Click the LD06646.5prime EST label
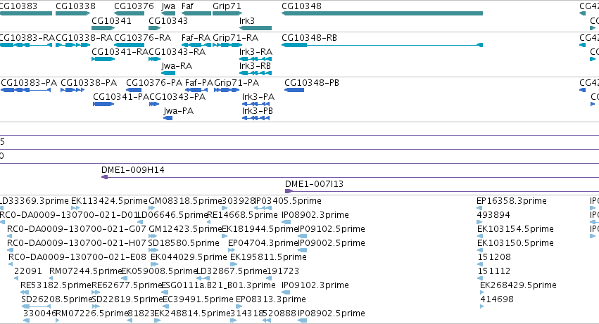Viewport: 599px width, 324px height. pyautogui.click(x=172, y=215)
